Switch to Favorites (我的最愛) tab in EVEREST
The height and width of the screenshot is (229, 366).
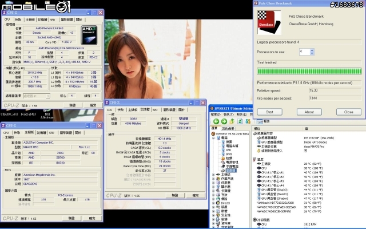(228, 128)
